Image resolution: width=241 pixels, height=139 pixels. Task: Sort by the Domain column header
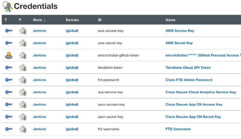[x=72, y=20]
